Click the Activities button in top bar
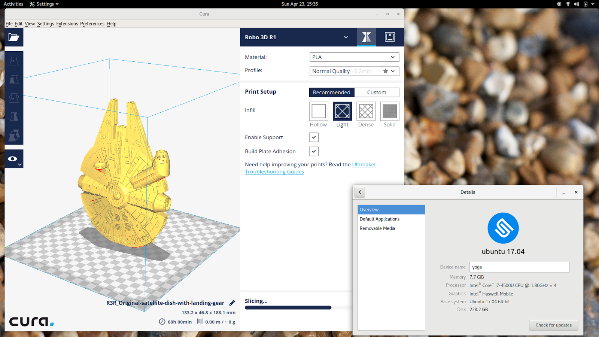The width and height of the screenshot is (599, 337). click(13, 4)
